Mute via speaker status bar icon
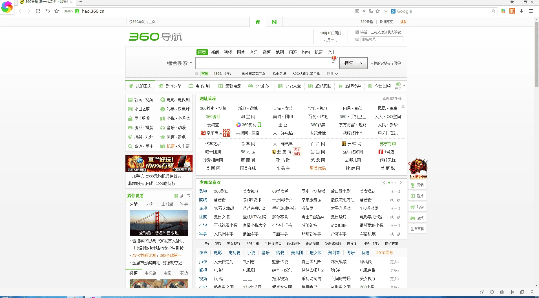 tap(512, 292)
